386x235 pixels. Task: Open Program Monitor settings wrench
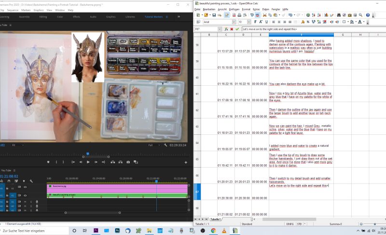pyautogui.click(x=165, y=145)
